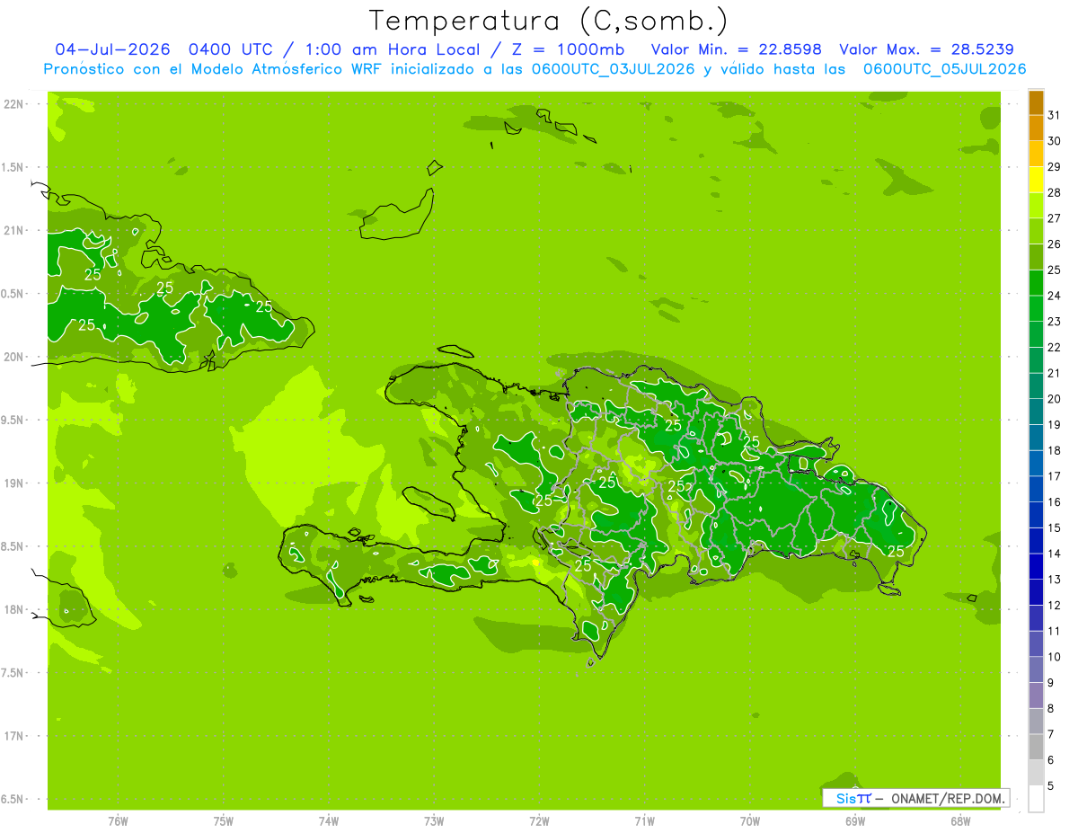Click the teal 19 degree legend swatch

click(x=1036, y=412)
